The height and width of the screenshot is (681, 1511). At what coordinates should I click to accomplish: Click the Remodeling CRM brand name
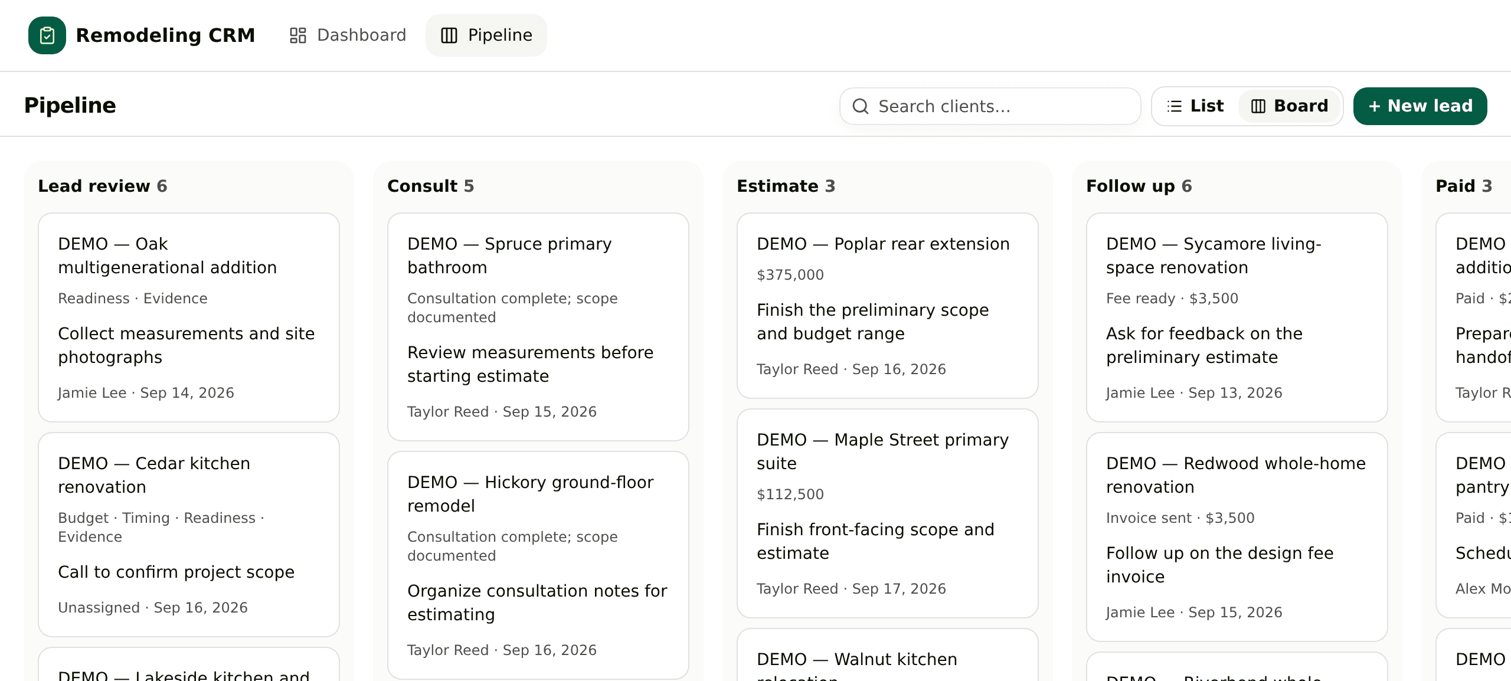165,35
